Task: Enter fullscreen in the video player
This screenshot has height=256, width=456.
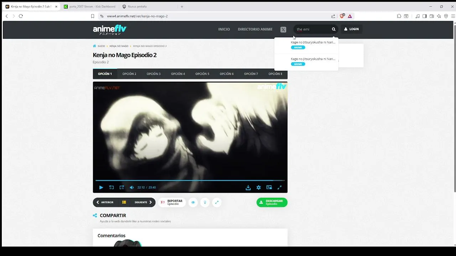Action: (280, 187)
